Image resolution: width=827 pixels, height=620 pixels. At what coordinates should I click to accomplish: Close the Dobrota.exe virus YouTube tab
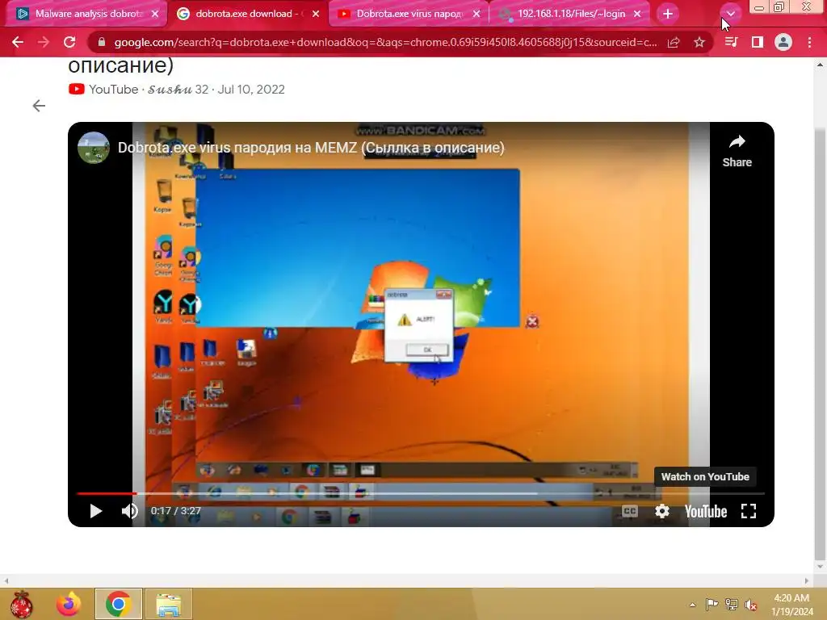click(x=476, y=14)
